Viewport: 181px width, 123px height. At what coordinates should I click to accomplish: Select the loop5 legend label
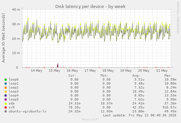point(14,99)
